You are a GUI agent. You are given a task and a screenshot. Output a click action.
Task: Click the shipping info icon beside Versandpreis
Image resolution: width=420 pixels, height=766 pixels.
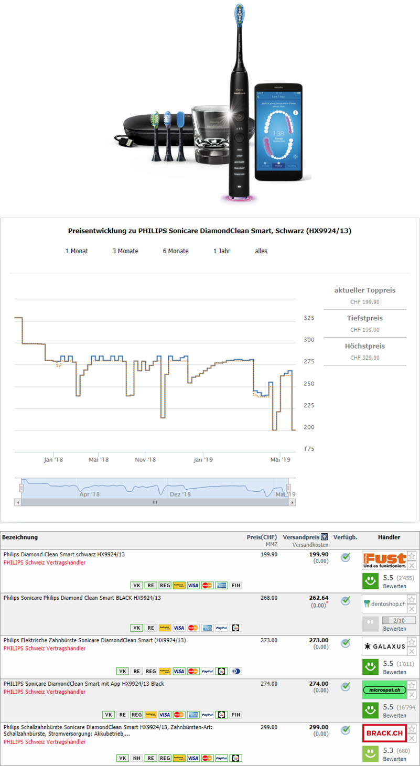(325, 537)
